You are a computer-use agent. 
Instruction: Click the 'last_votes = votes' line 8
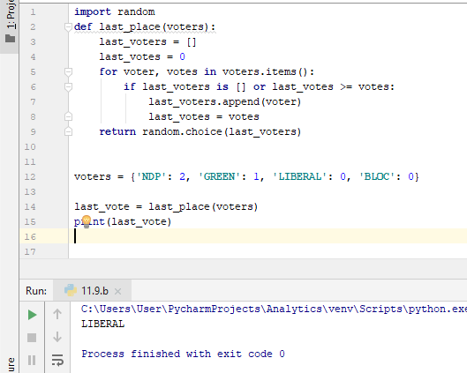[204, 116]
